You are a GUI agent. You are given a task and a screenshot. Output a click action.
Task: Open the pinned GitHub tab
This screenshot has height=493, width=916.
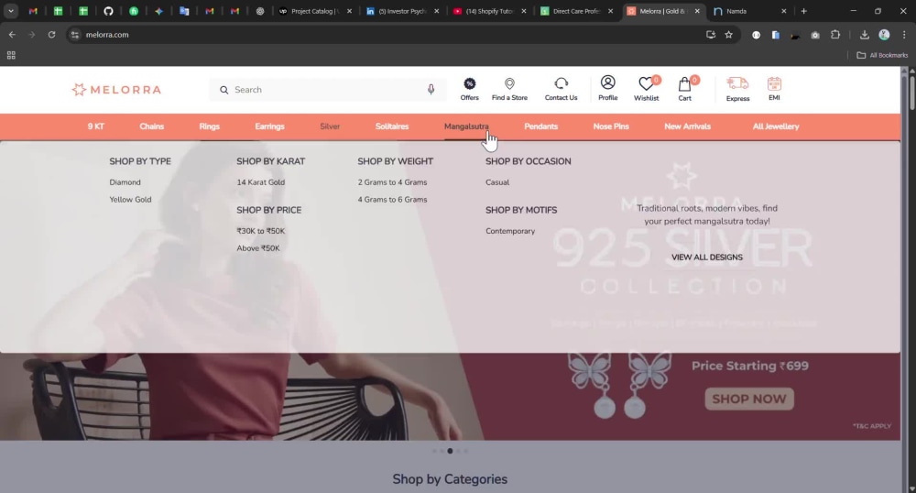[108, 11]
